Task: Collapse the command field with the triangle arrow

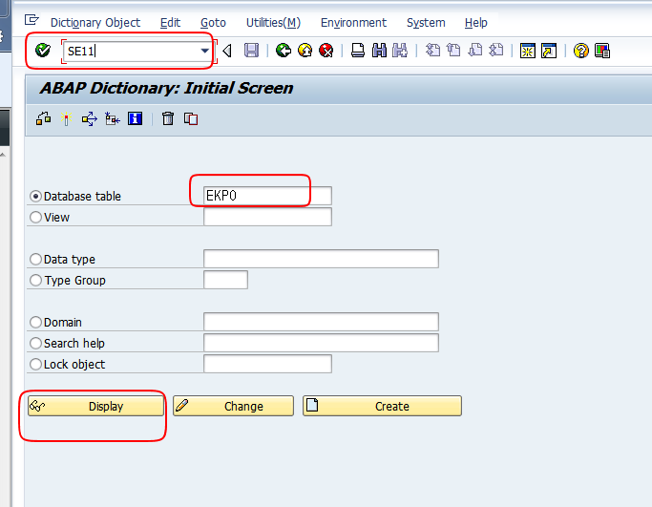Action: point(227,51)
